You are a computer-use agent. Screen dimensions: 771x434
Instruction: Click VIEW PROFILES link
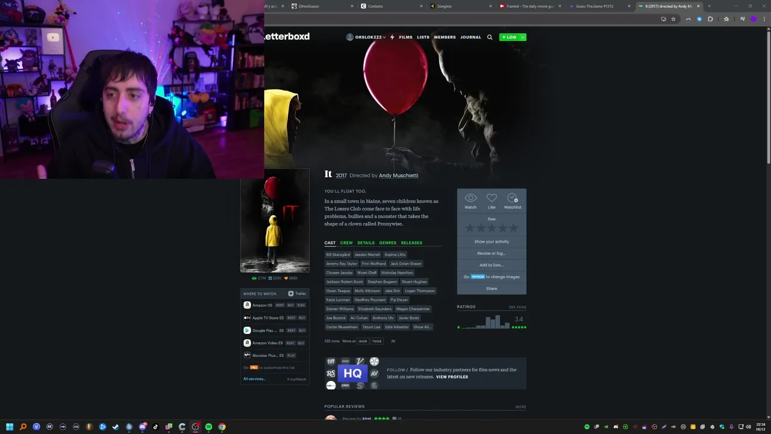point(452,377)
